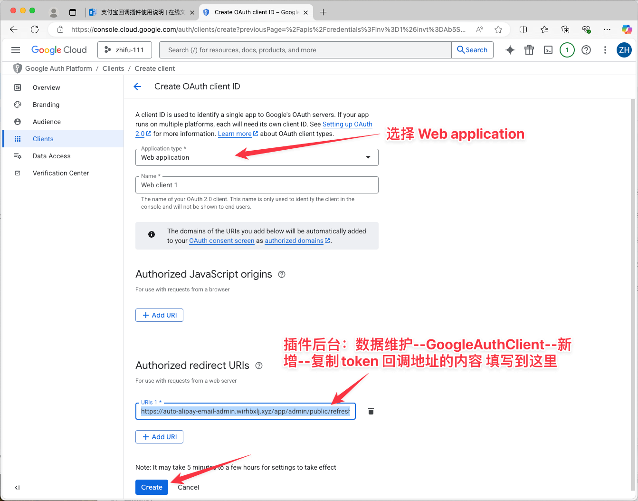Toggle browser tab actions sidebar icon
This screenshot has width=638, height=501.
(x=73, y=12)
